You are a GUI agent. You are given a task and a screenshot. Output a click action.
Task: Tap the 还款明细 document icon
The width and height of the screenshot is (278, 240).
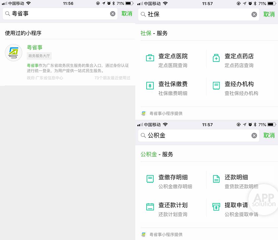point(216,179)
